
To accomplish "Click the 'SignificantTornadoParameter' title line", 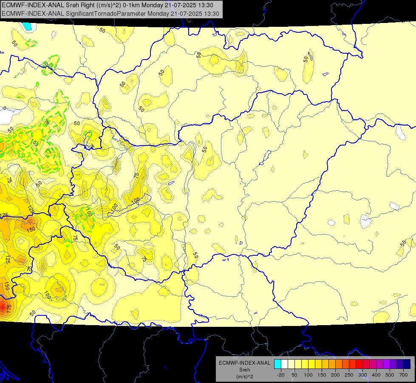I will [x=110, y=14].
